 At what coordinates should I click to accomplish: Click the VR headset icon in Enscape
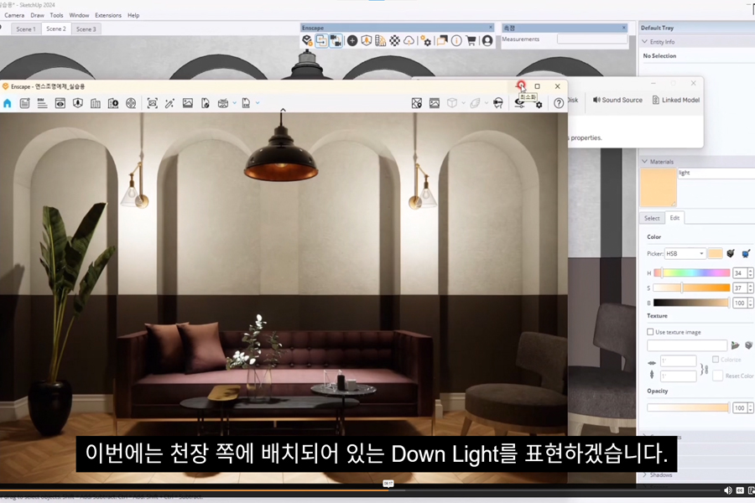click(498, 103)
